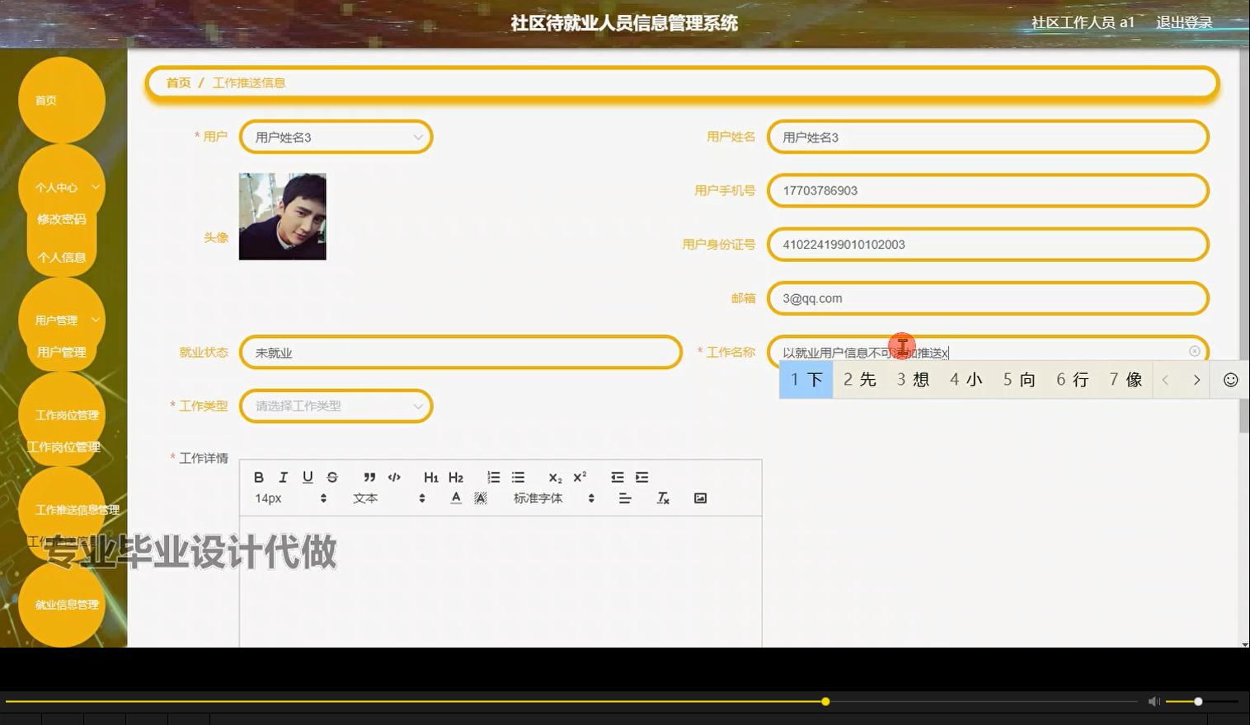This screenshot has height=725, width=1250.
Task: Click the video progress bar handle
Action: pos(825,701)
